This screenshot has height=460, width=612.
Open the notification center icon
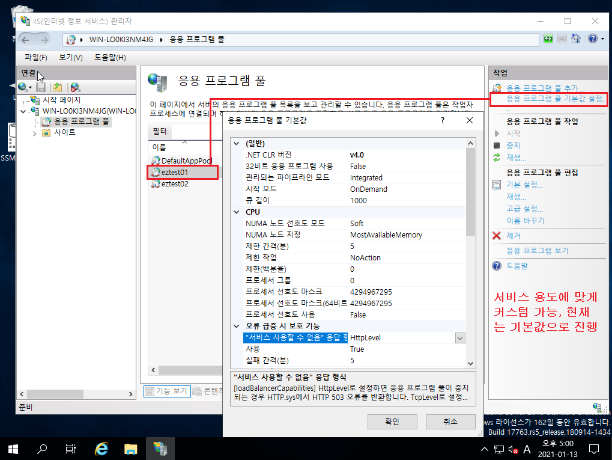593,449
